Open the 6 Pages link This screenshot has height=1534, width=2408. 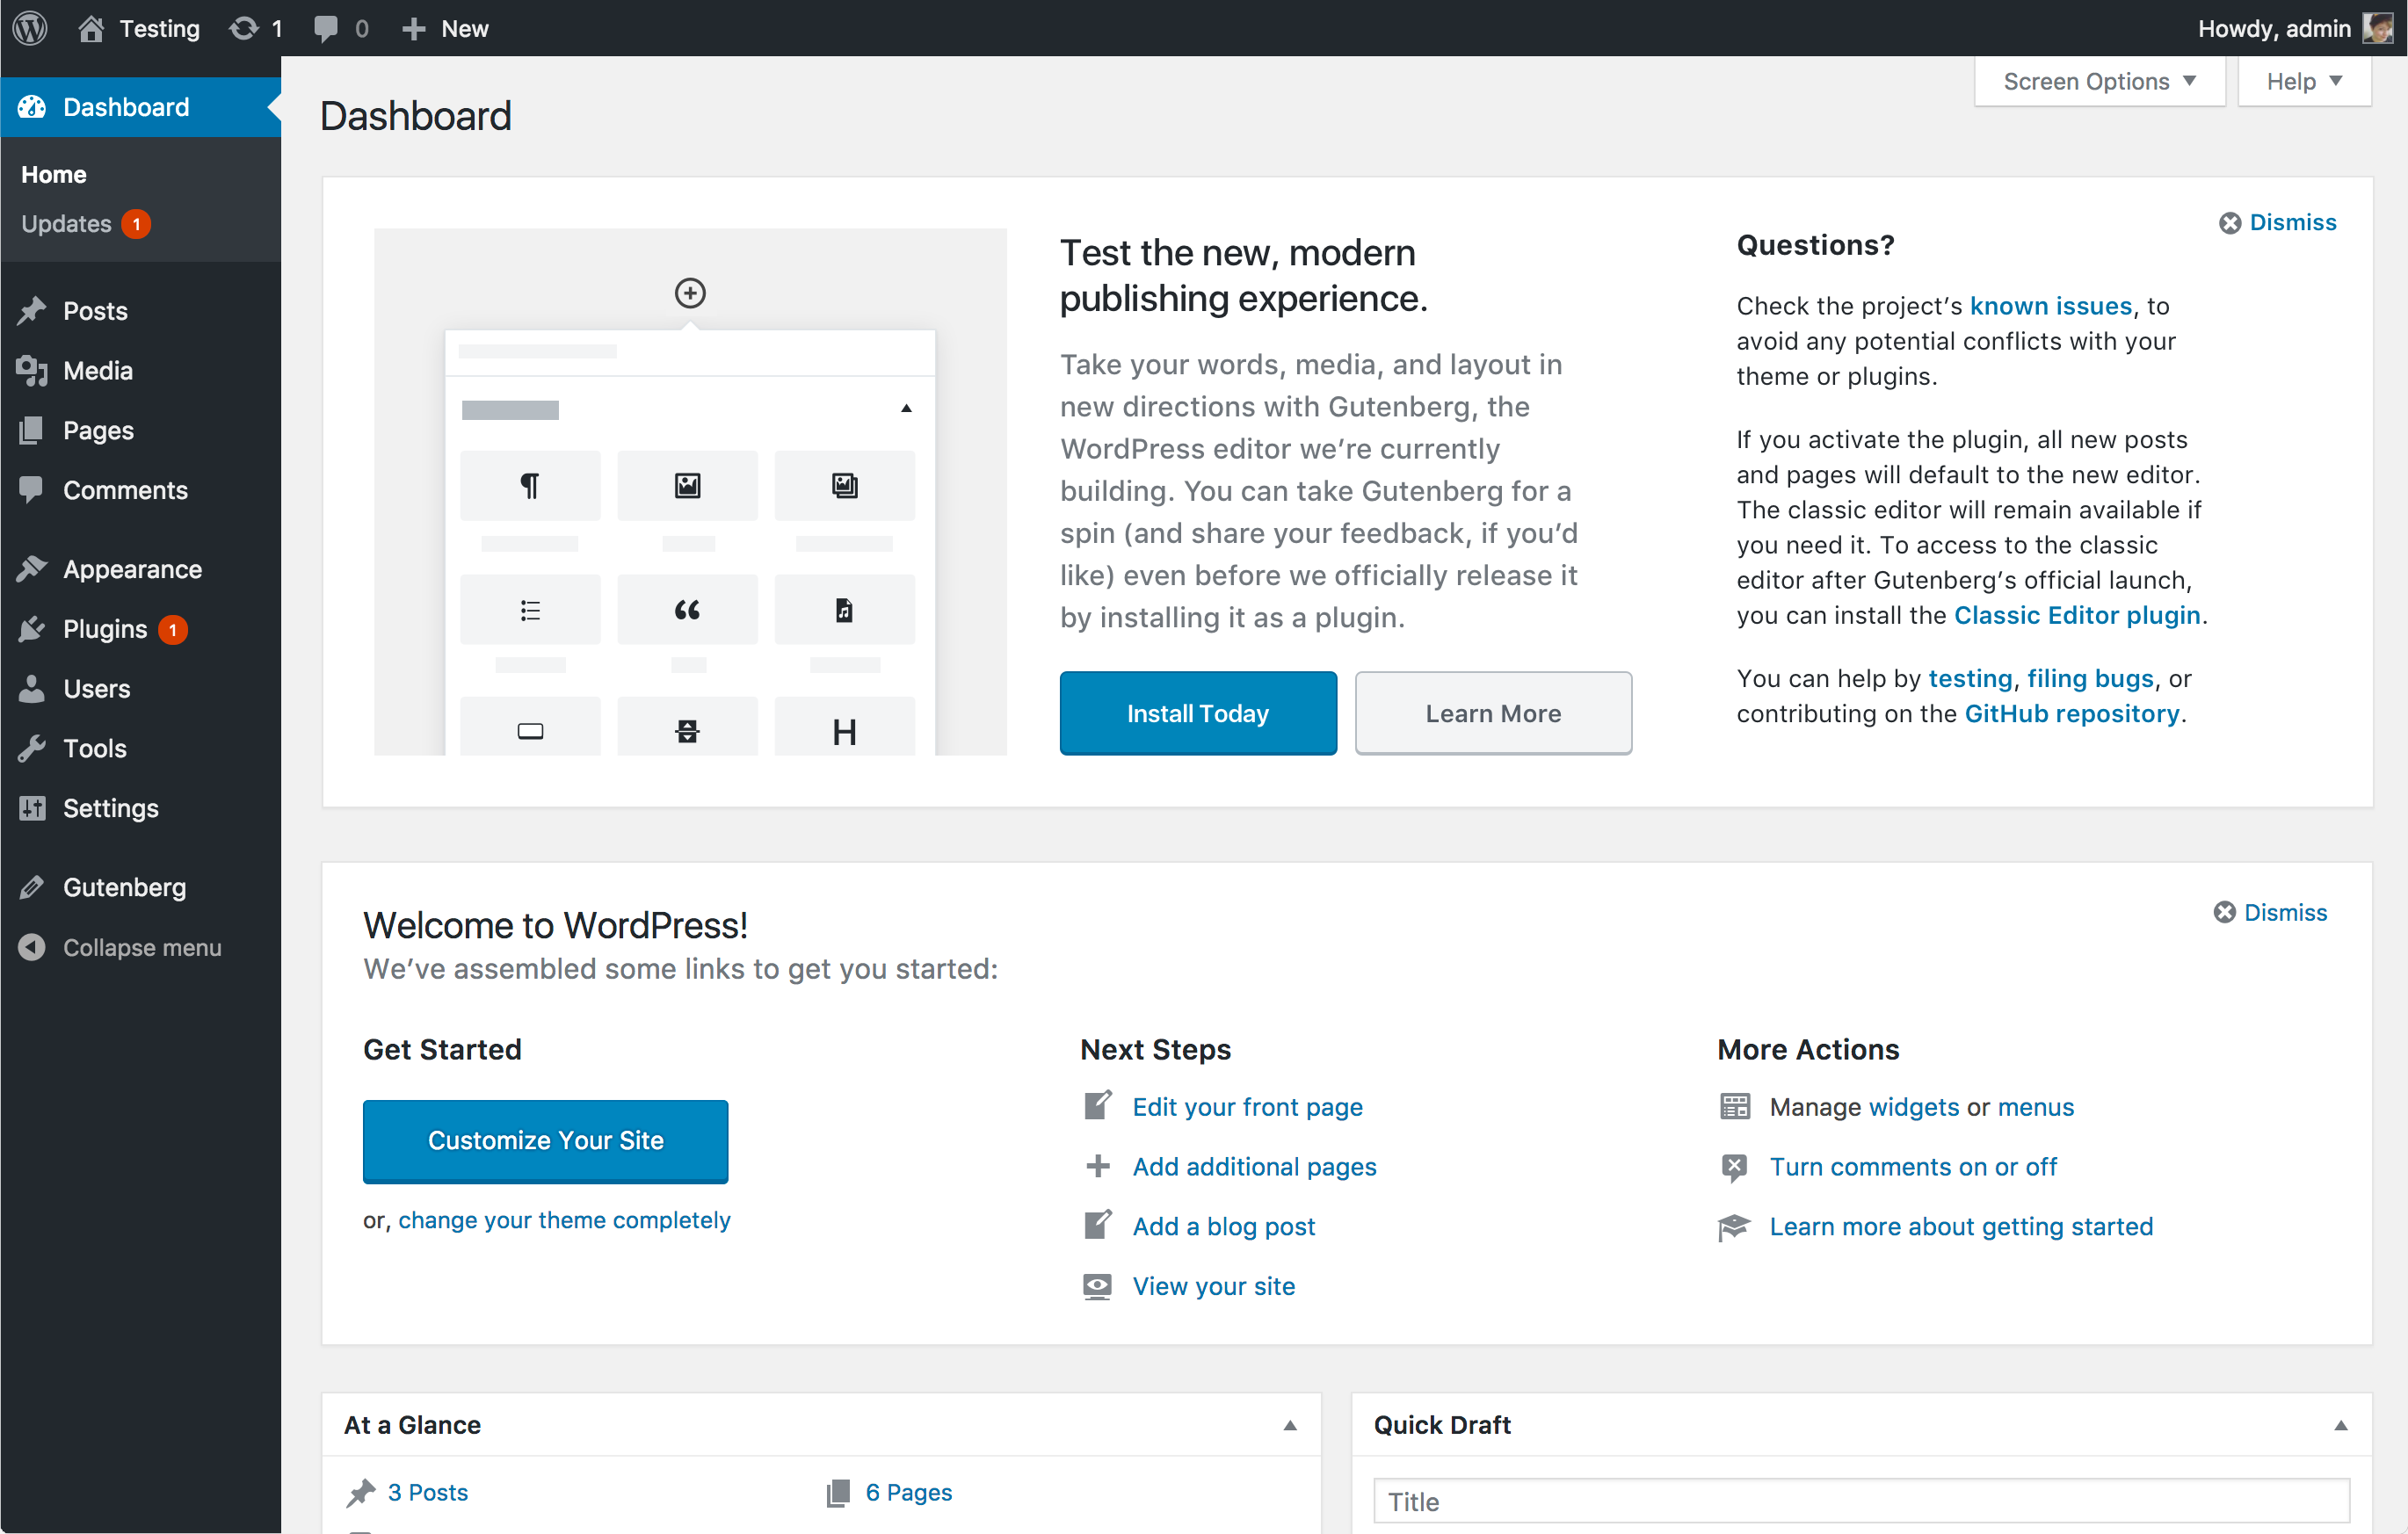[x=909, y=1492]
